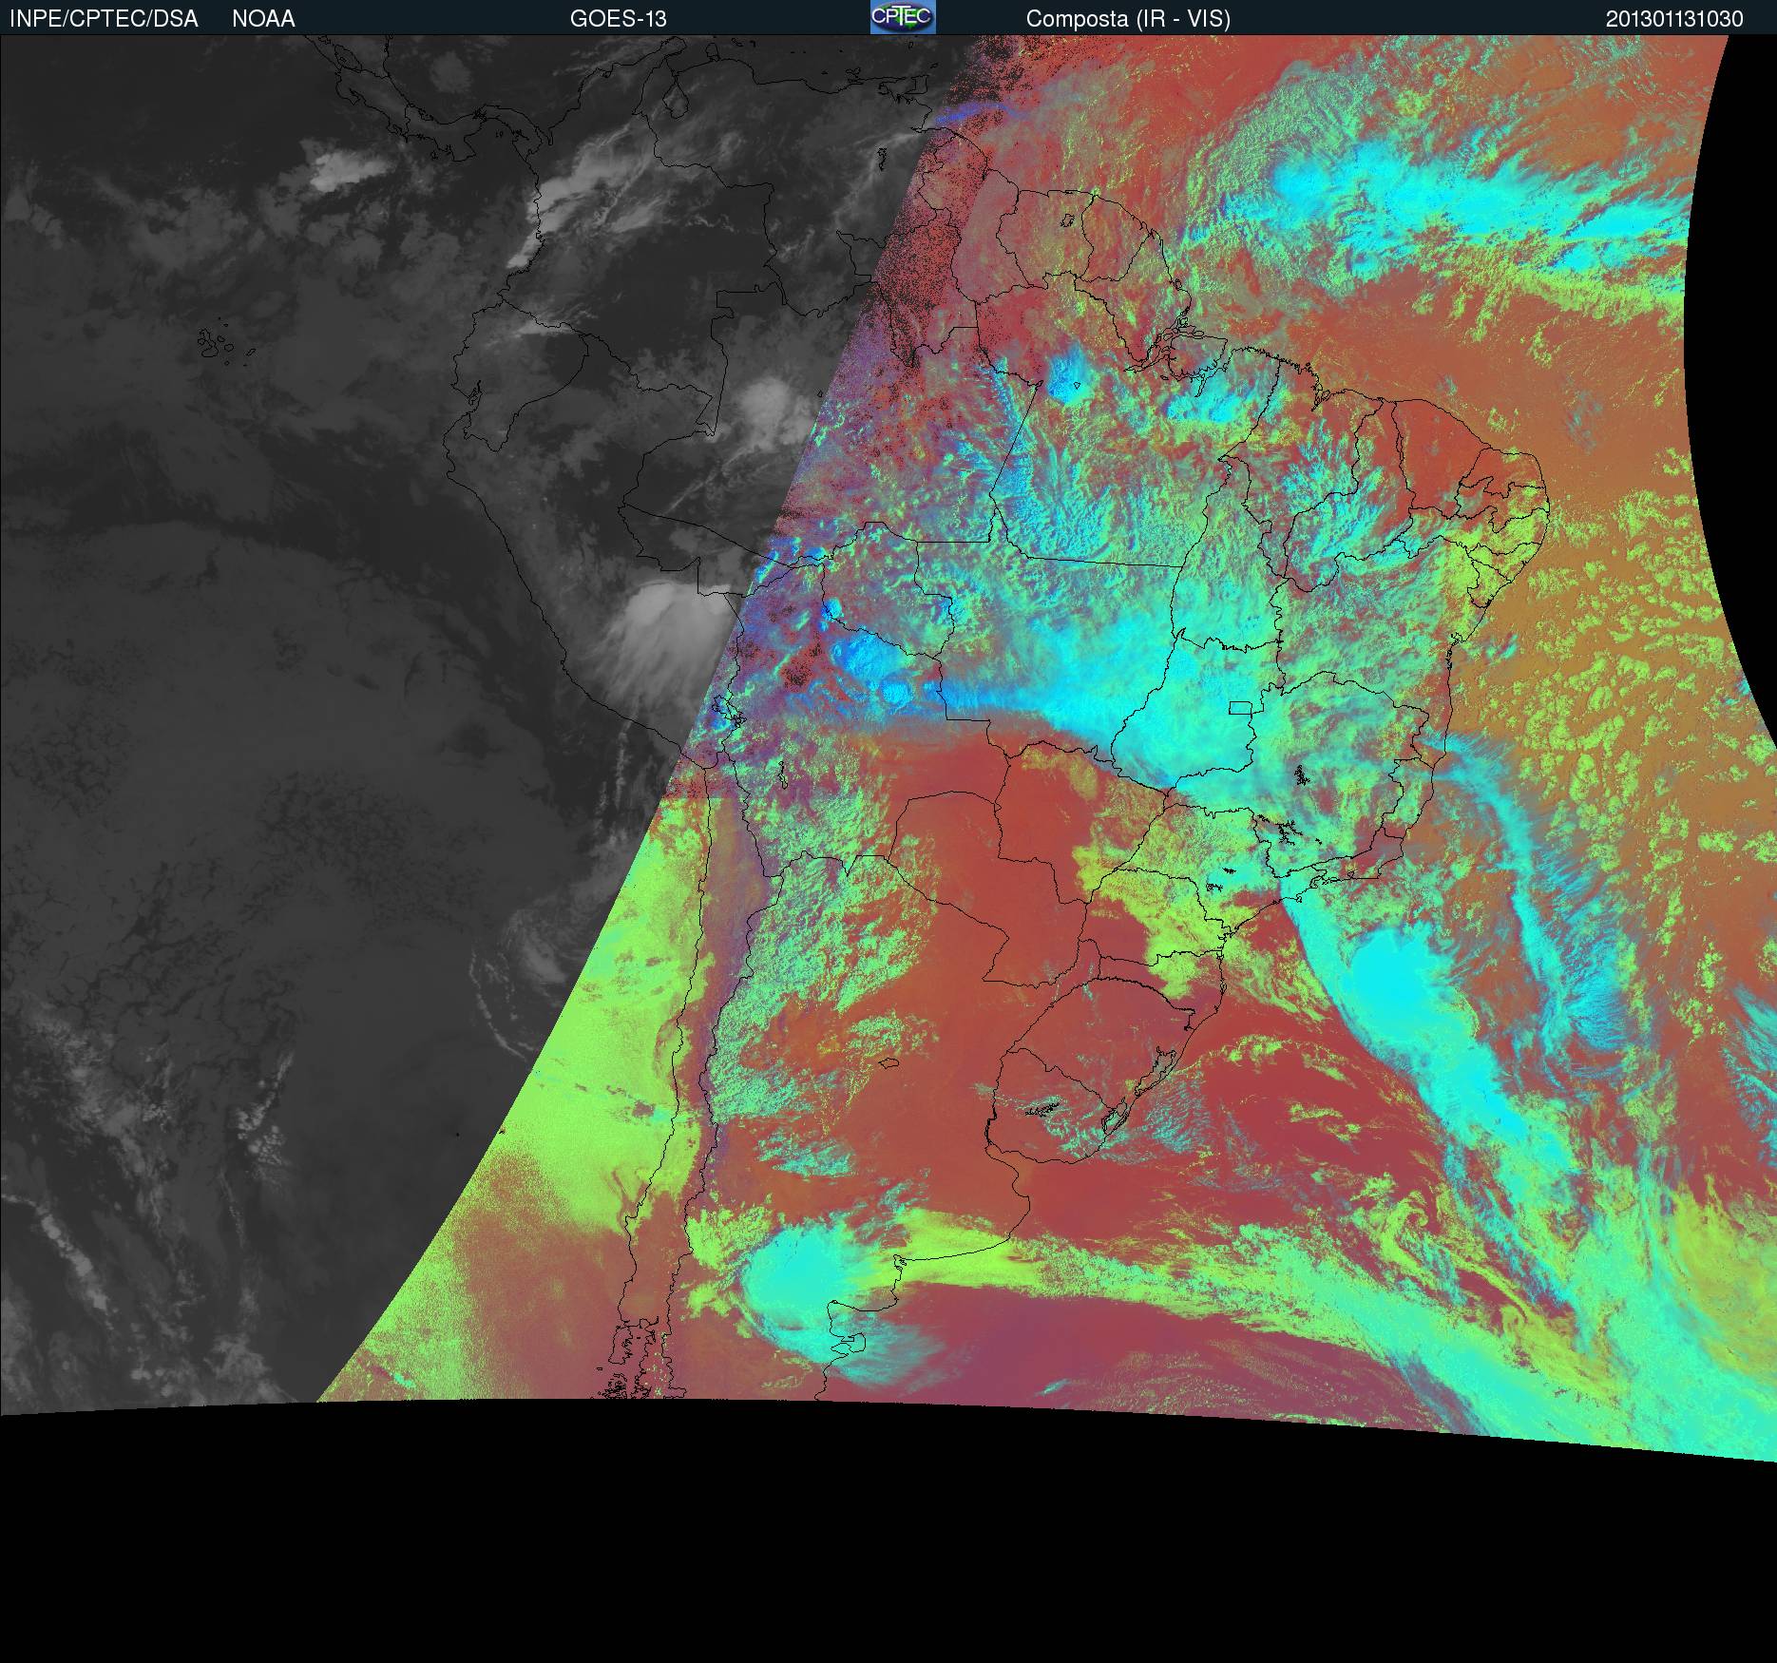This screenshot has width=1777, height=1663.
Task: Click the CPTEC logo in header
Action: [903, 17]
